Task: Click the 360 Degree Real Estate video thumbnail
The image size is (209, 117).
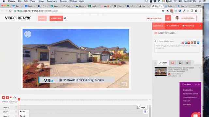Action: pyautogui.click(x=161, y=71)
